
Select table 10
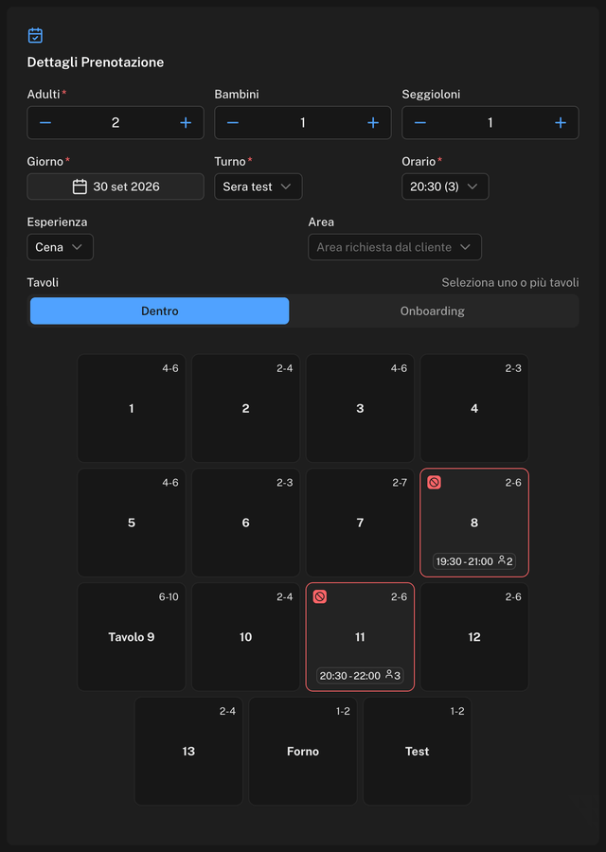pos(245,637)
